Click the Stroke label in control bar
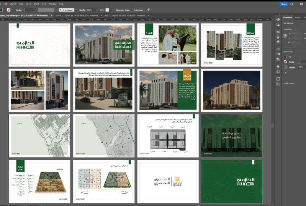The height and width of the screenshot is (206, 306). [x=18, y=10]
